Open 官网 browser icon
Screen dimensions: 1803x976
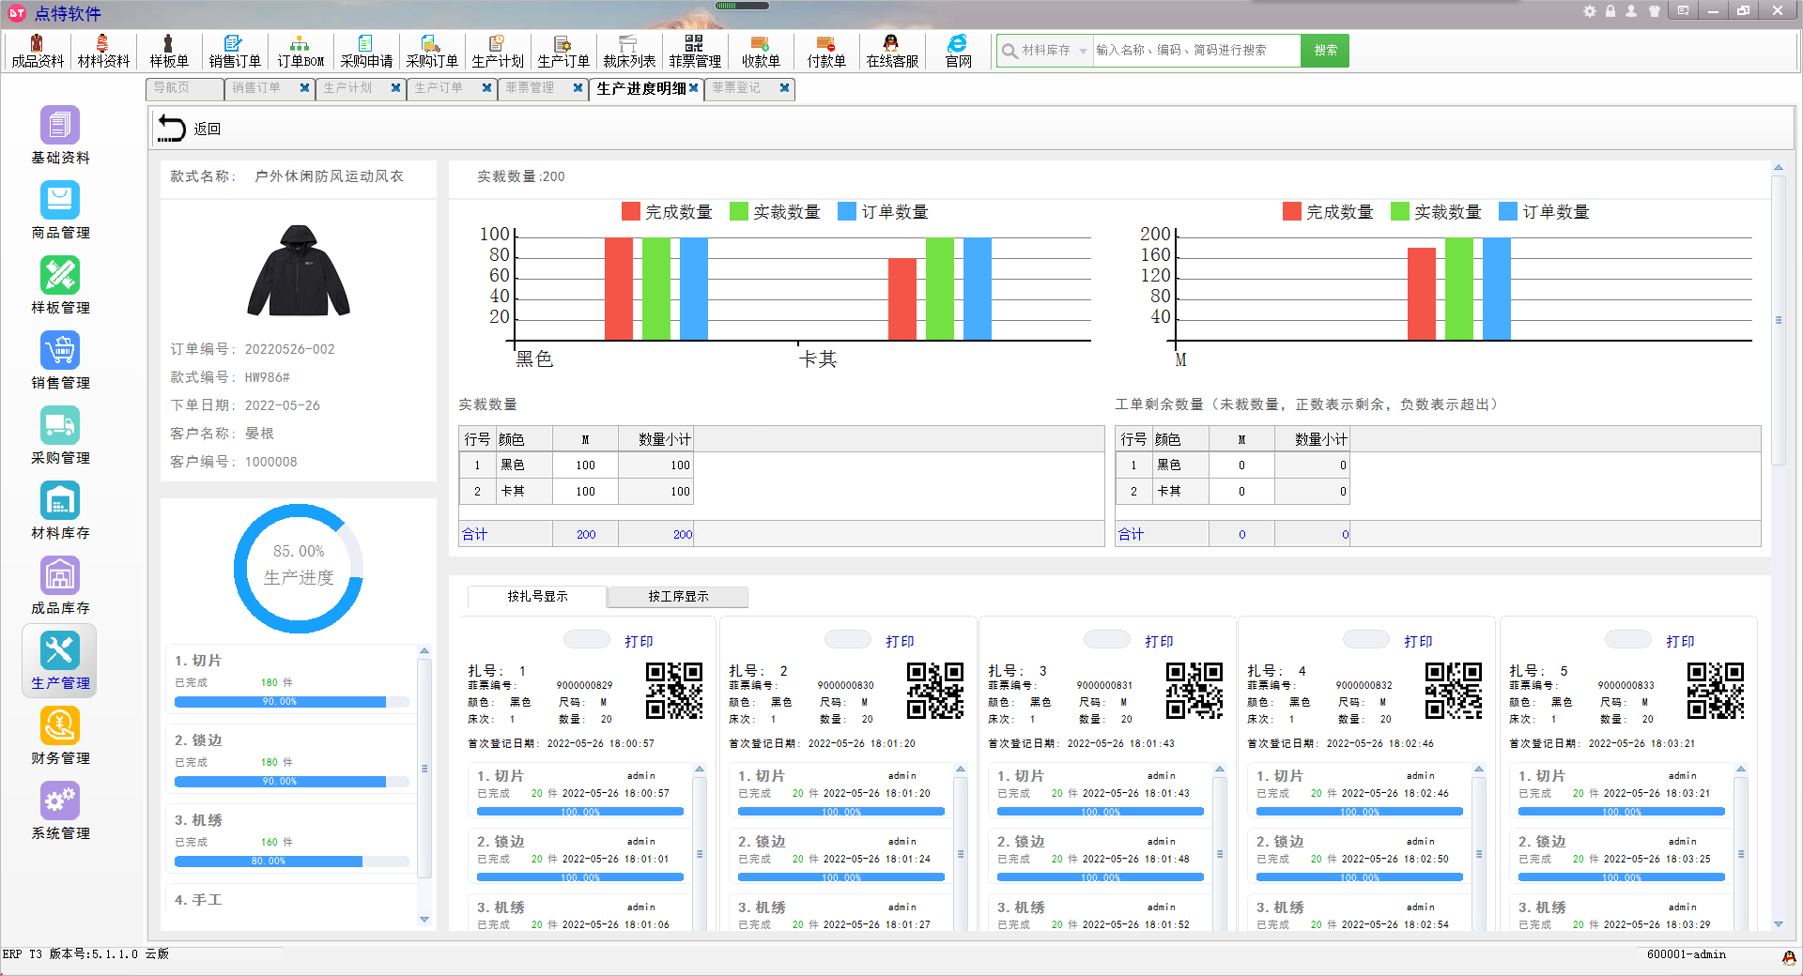tap(958, 51)
